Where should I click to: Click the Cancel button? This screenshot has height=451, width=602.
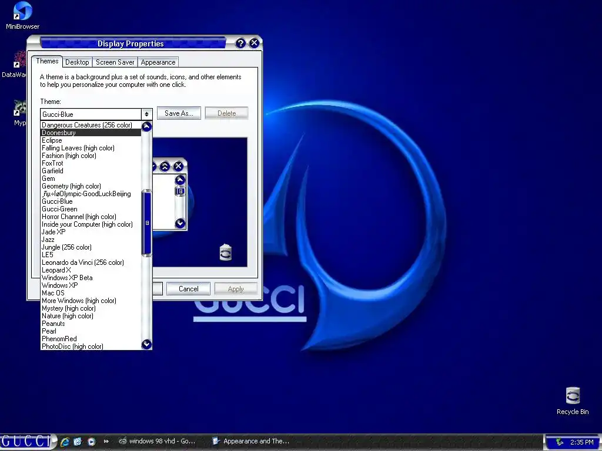click(x=189, y=289)
